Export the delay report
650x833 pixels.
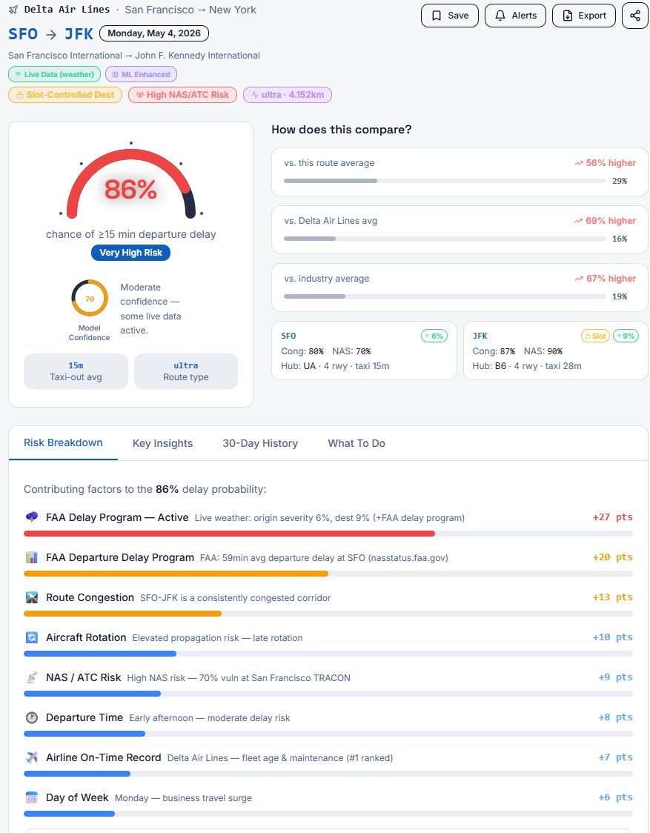pos(583,16)
